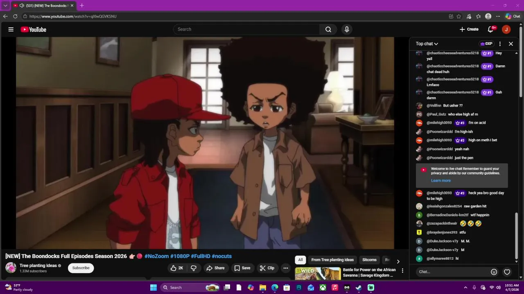Like the video with thumbs up
Image resolution: width=524 pixels, height=294 pixels.
tap(177, 268)
